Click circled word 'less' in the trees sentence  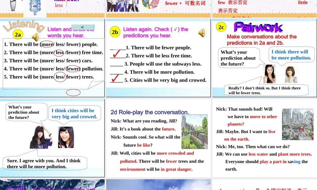(x=60, y=77)
